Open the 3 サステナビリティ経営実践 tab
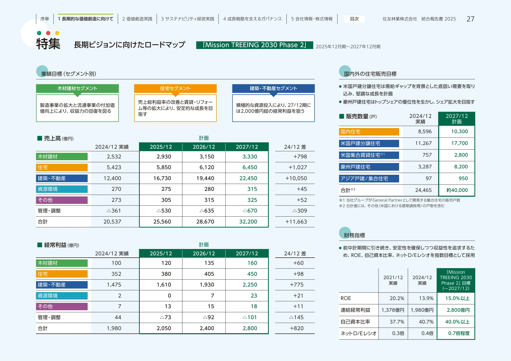This screenshot has height=361, width=511. coord(188,19)
